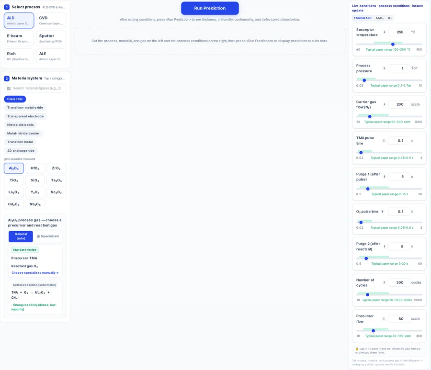The image size is (431, 370).
Task: Click the Carrier gas flow info icon
Action: click(384, 104)
